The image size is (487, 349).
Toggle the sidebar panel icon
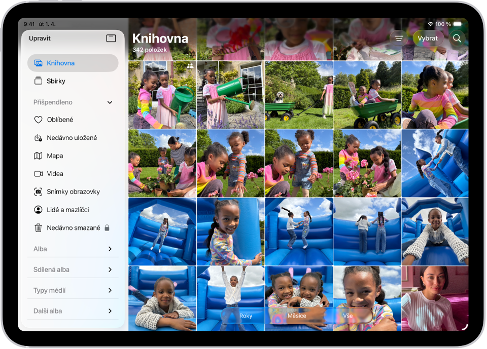pyautogui.click(x=111, y=38)
